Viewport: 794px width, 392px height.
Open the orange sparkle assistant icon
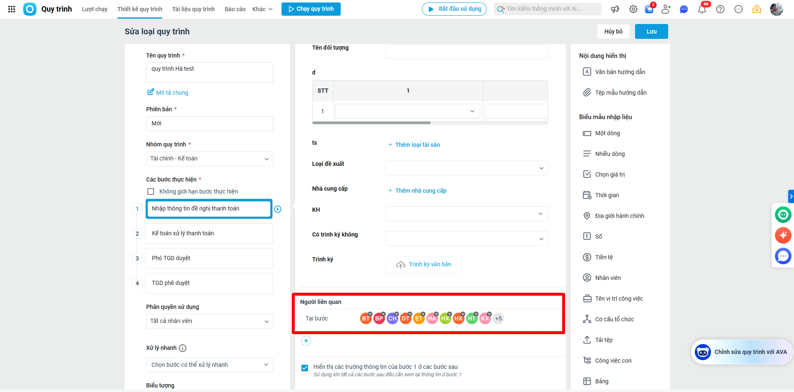pyautogui.click(x=783, y=235)
